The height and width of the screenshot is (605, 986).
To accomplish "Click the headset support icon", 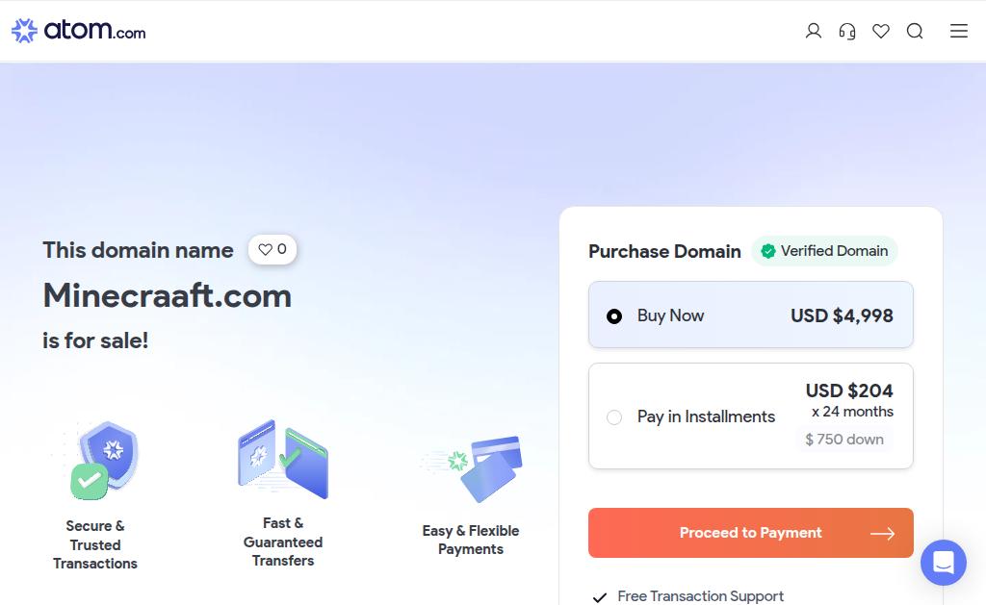I will point(847,31).
